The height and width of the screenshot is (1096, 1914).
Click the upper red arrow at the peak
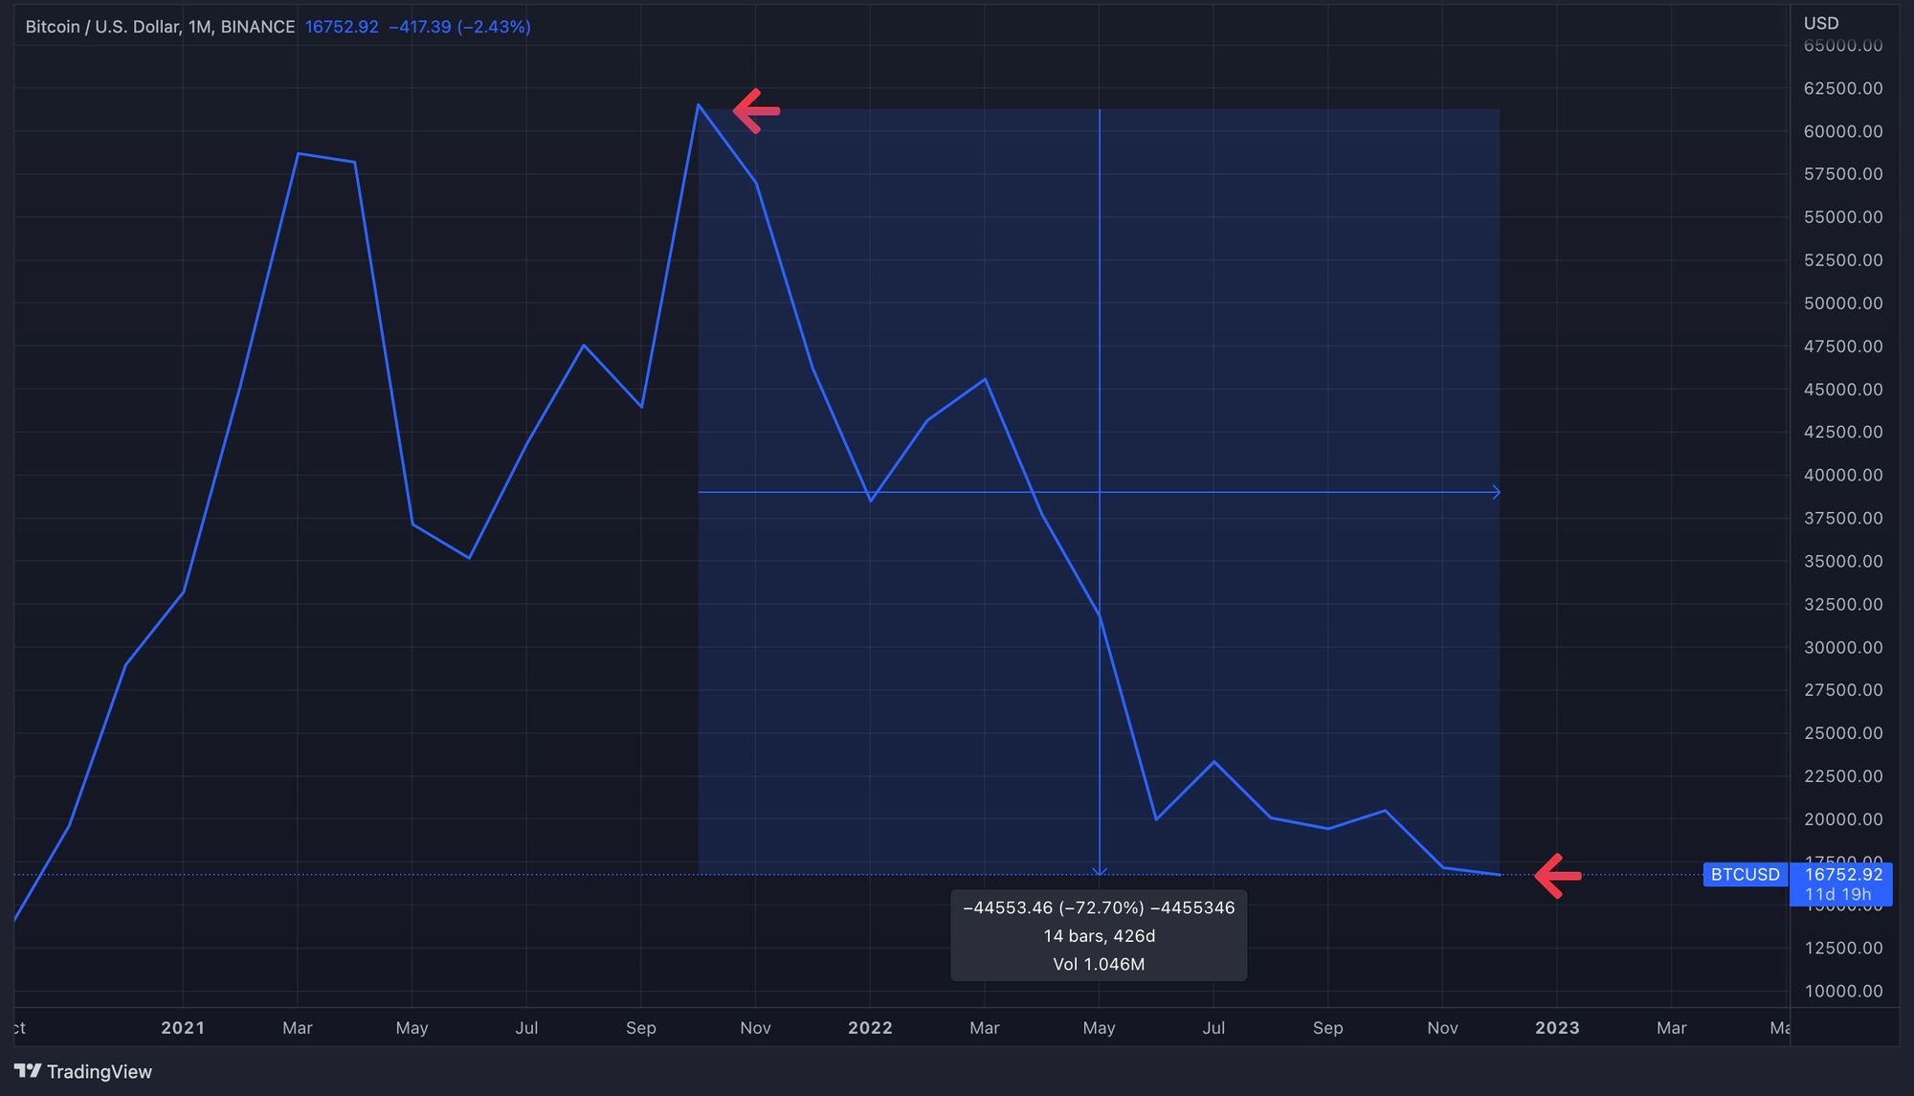point(757,111)
